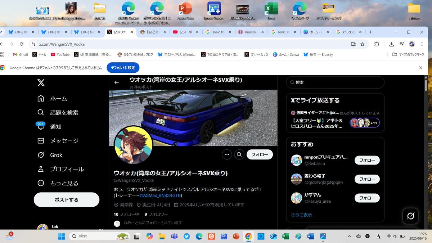Open Excel from the taskbar

click(x=285, y=236)
